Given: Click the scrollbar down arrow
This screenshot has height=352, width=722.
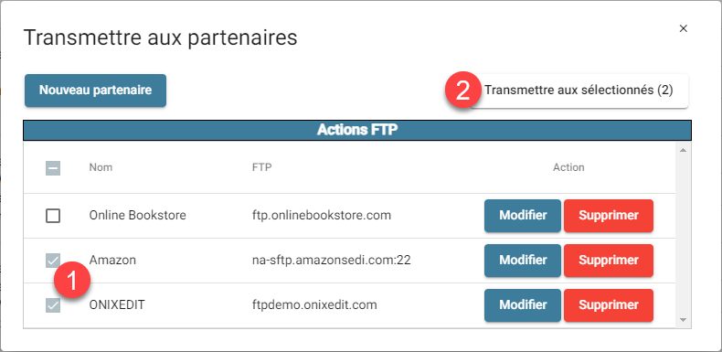Looking at the screenshot, I should click(683, 320).
